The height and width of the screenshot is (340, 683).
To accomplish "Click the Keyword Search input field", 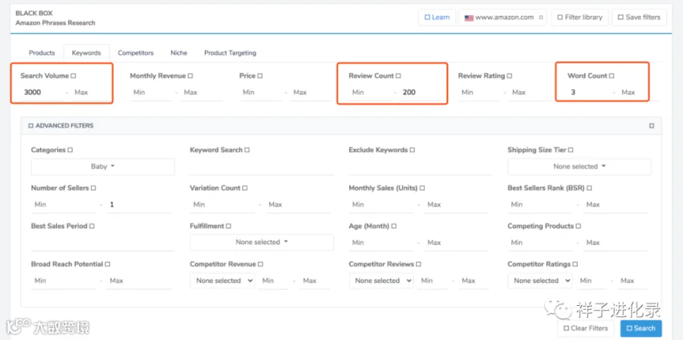I will point(262,167).
